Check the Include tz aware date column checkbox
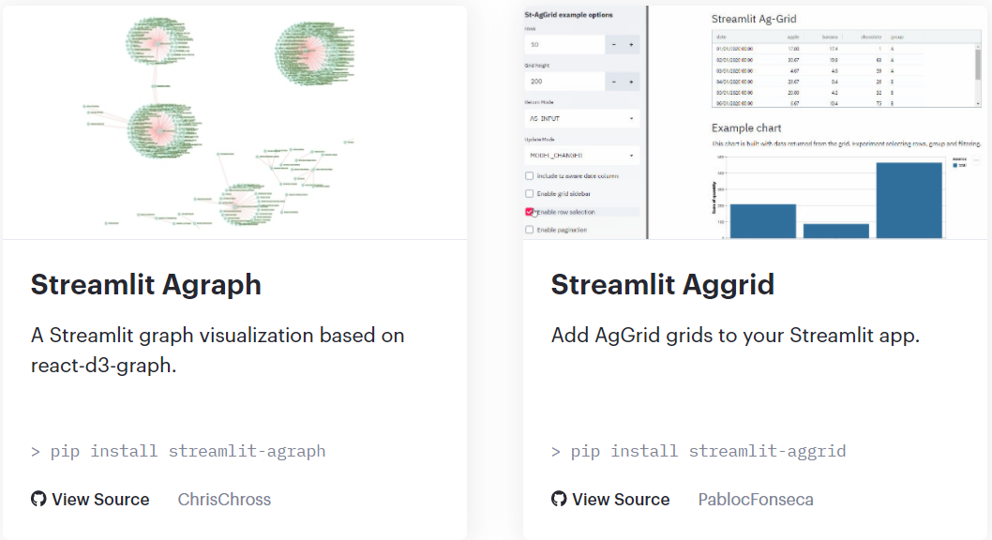Screen dimensions: 992x540 pos(529,174)
